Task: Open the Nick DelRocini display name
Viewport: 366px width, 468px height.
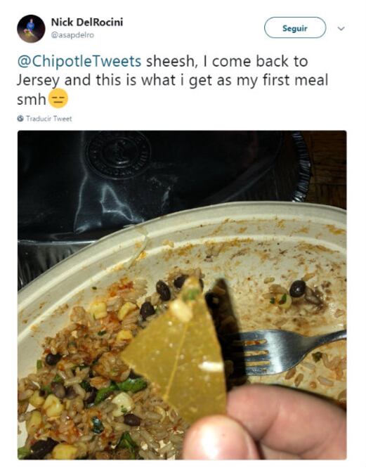Action: pos(87,22)
